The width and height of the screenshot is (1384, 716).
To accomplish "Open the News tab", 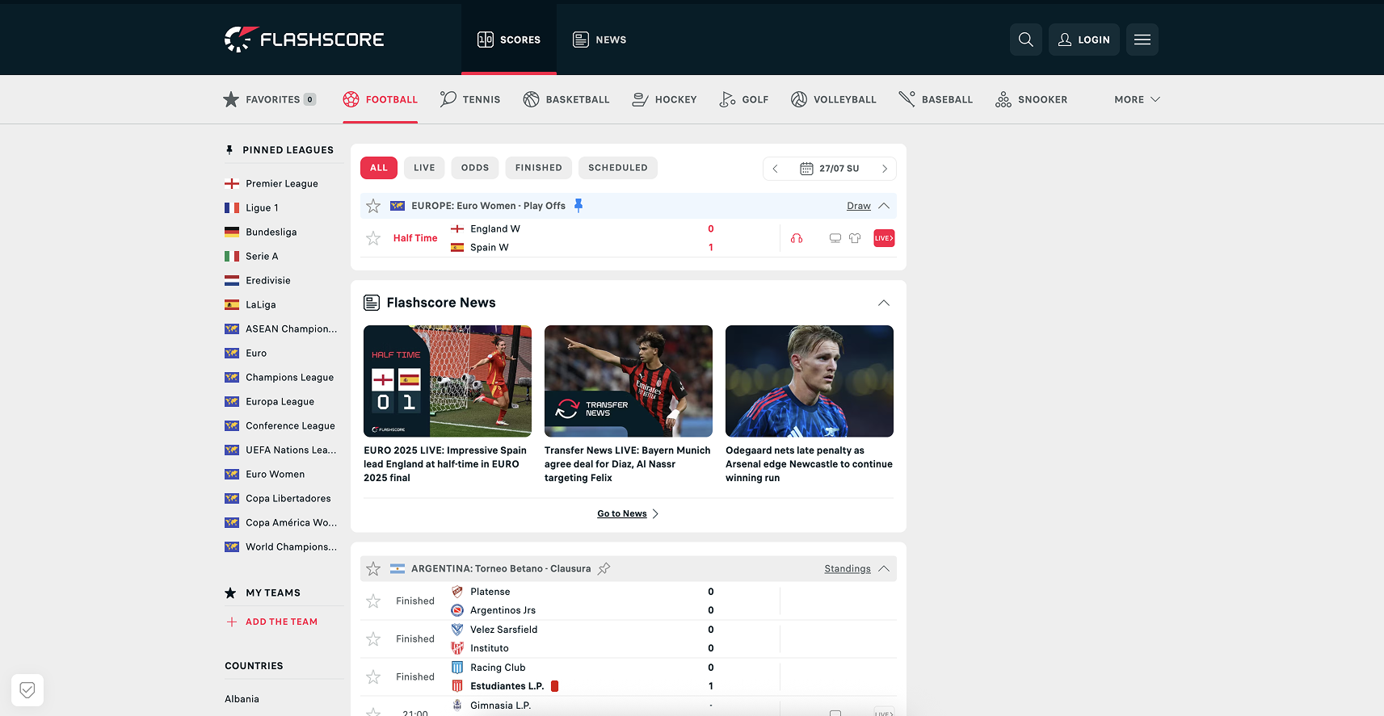I will click(599, 40).
